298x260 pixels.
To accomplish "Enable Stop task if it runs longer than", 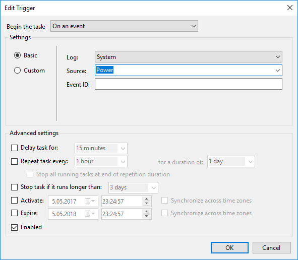I will (x=14, y=187).
